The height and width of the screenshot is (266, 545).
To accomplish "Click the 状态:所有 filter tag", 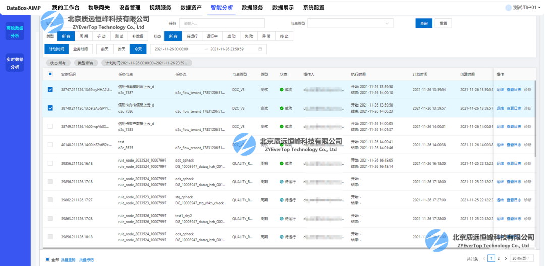I will (58, 63).
